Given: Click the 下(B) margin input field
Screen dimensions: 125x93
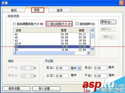Looking at the screenshot, I should coord(101,76).
